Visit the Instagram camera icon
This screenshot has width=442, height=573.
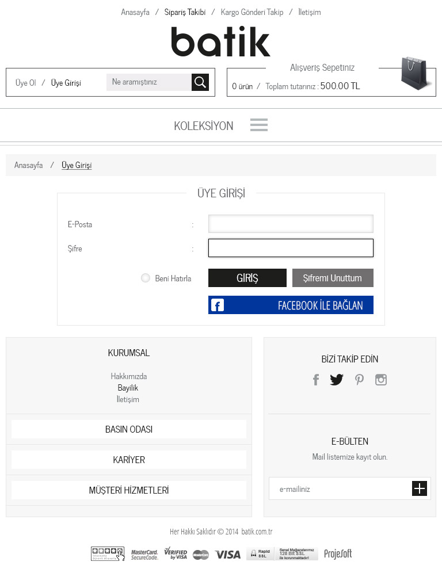tap(381, 380)
